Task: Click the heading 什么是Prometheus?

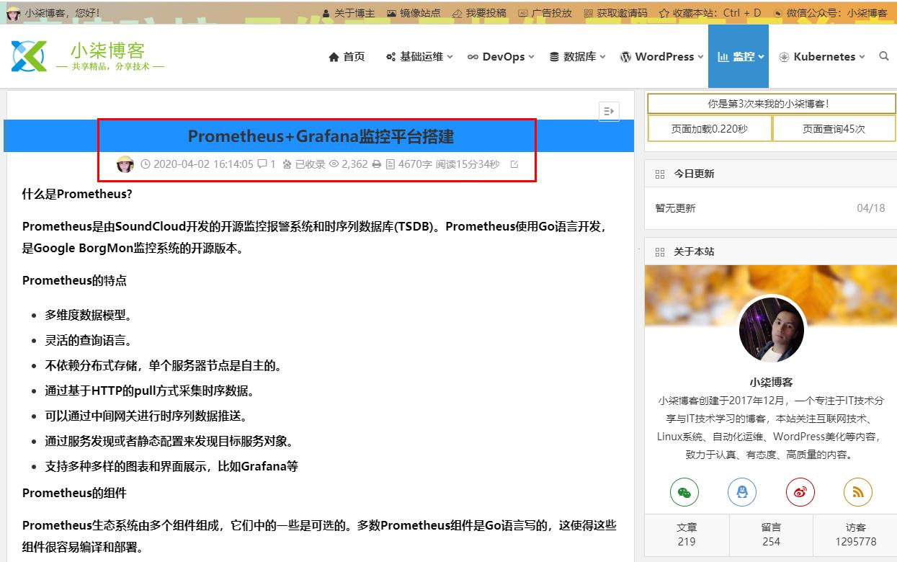Action: click(x=77, y=194)
